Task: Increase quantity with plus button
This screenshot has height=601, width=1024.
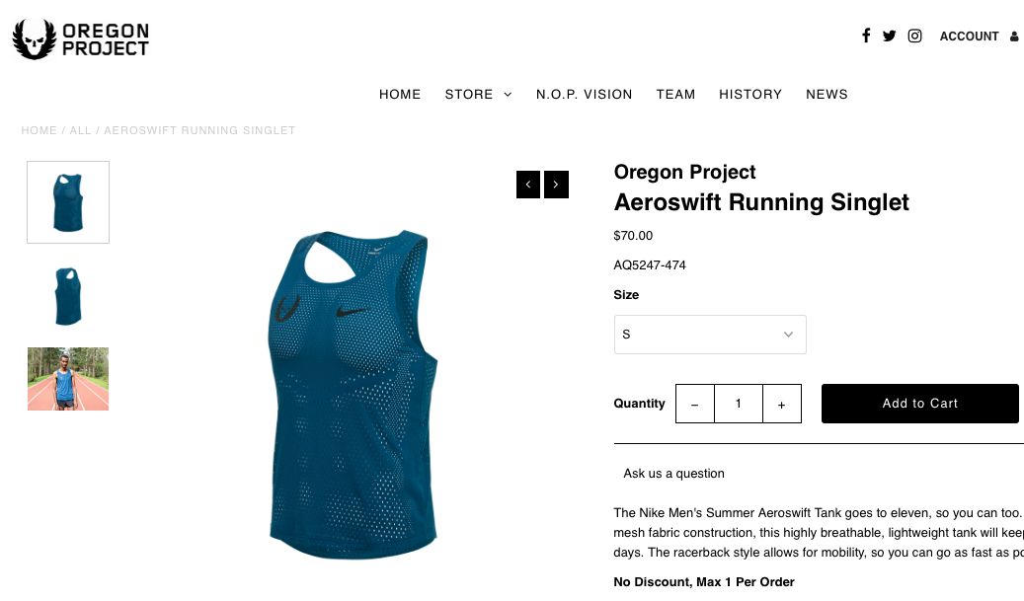Action: (x=782, y=404)
